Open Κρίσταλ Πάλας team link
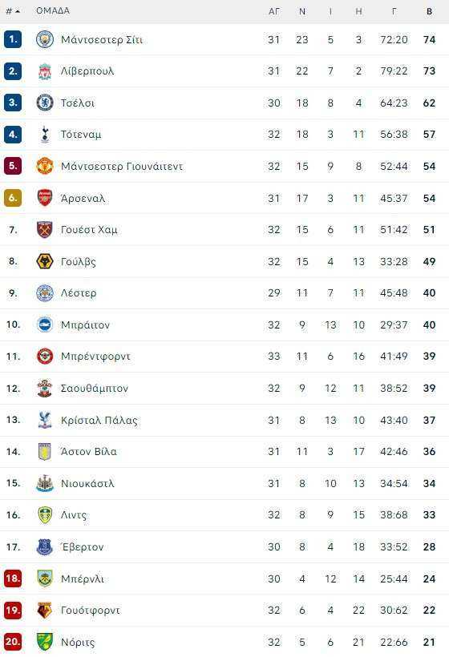 pos(99,420)
